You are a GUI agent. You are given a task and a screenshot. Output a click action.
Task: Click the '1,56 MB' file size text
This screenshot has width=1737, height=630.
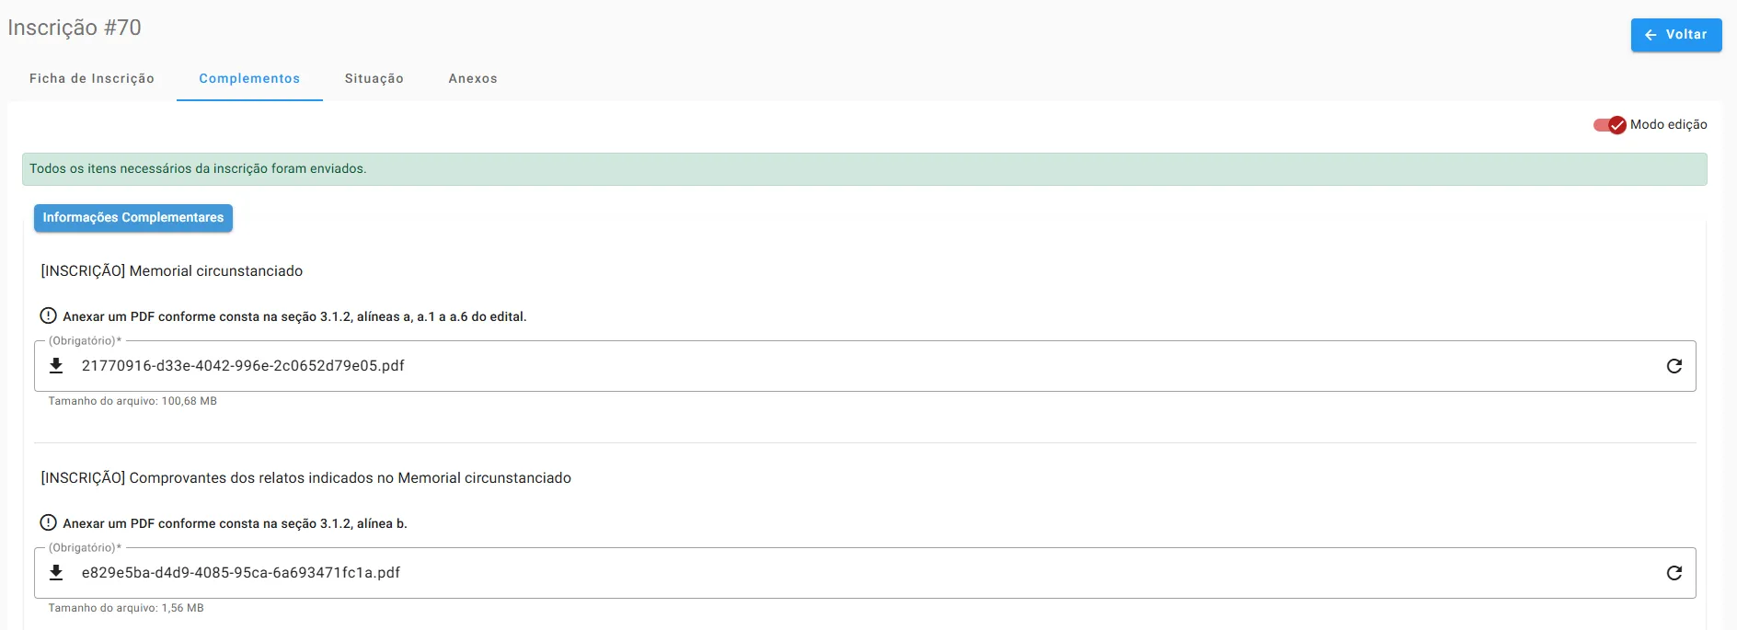(182, 608)
